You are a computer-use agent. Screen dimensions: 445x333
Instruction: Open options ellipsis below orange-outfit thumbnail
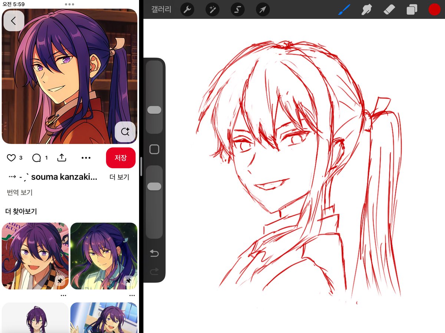click(x=63, y=296)
